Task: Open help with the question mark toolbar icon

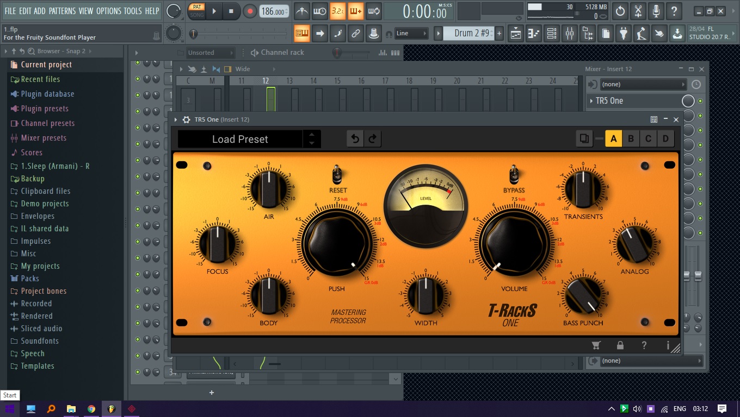Action: click(674, 11)
